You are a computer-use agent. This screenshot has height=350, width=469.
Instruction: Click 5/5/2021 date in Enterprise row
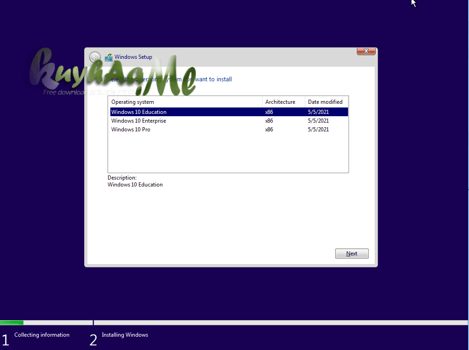click(x=318, y=120)
